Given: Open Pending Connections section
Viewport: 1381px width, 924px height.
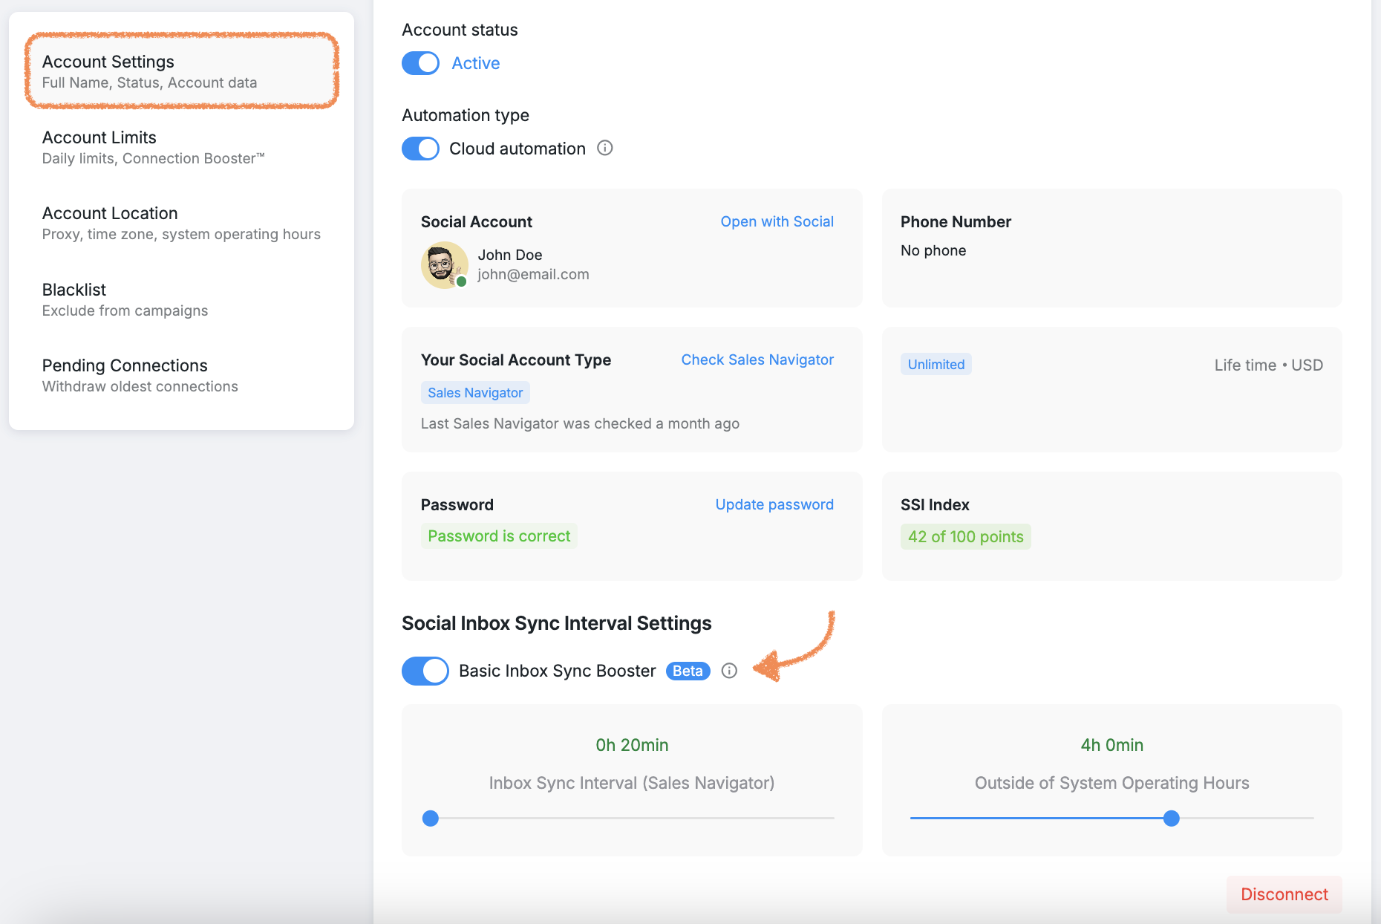Looking at the screenshot, I should [x=181, y=375].
